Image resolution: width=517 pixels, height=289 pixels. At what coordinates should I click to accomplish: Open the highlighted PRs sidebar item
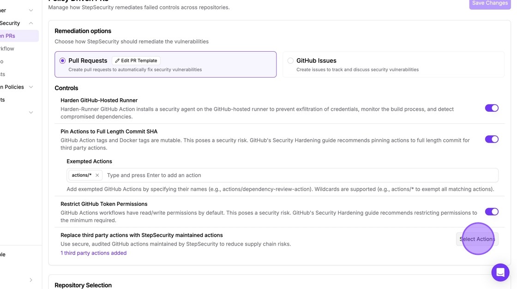pyautogui.click(x=18, y=36)
